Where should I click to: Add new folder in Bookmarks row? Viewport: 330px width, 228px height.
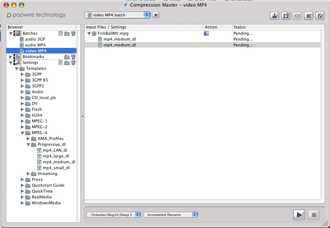pos(67,57)
